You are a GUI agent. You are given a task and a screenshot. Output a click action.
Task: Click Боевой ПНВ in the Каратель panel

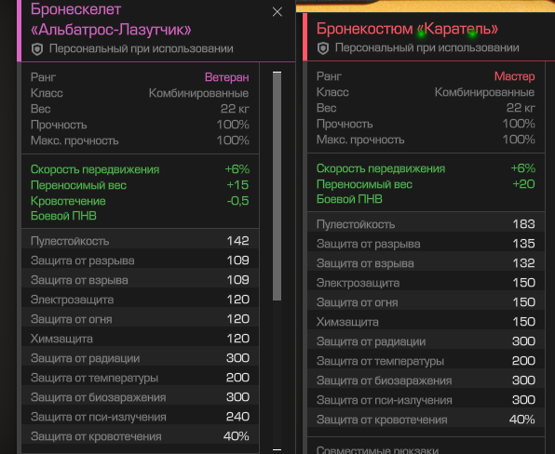349,199
